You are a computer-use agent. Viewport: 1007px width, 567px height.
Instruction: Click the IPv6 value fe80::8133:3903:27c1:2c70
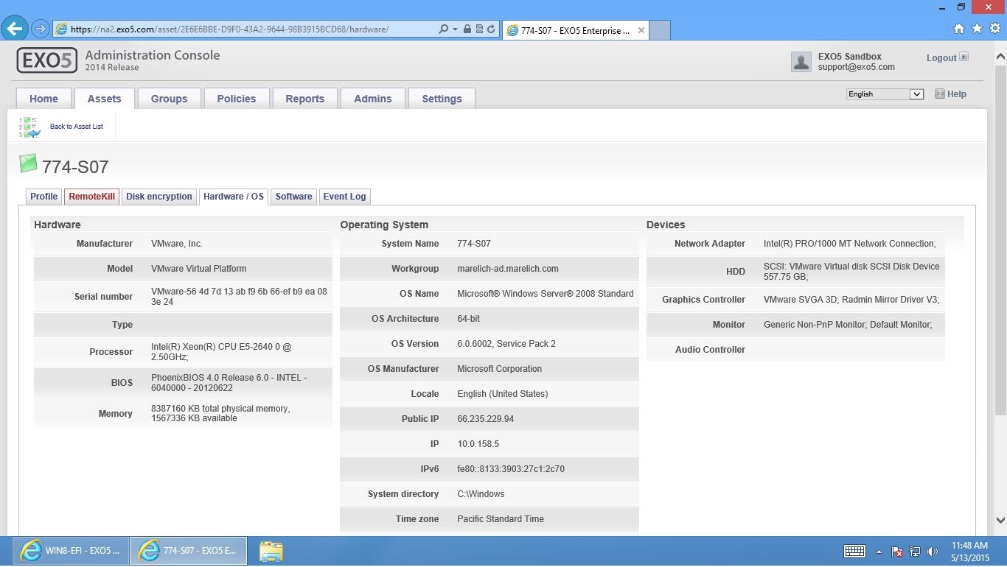pos(511,469)
